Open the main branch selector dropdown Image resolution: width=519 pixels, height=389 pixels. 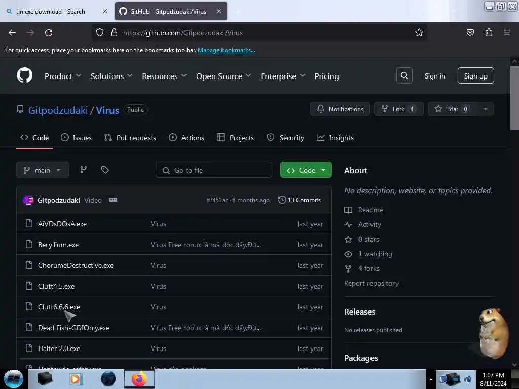(43, 170)
